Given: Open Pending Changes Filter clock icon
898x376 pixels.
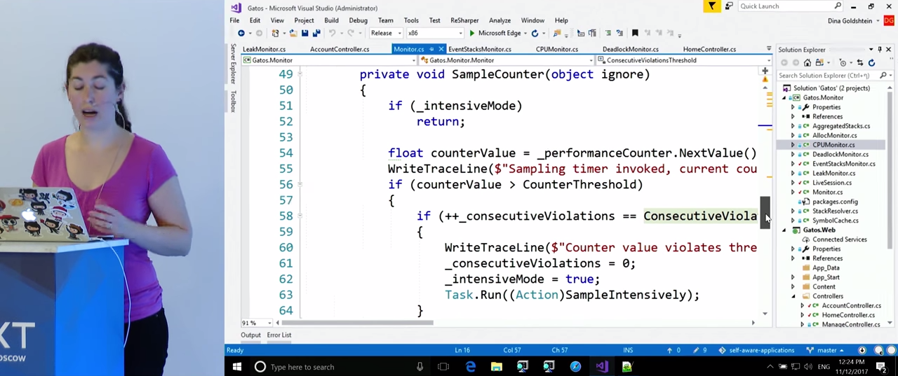Looking at the screenshot, I should click(843, 63).
